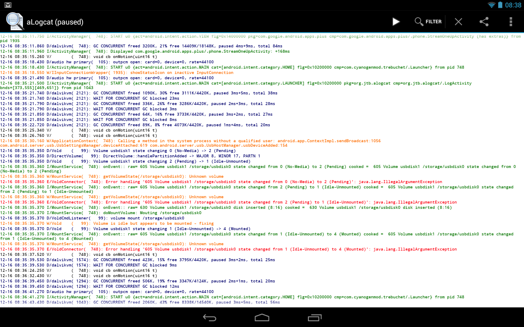Select 'state changing 2 (Pending) -> 1 (Idle-Unmounted)' line
The width and height of the screenshot is (524, 327).
coord(125,161)
